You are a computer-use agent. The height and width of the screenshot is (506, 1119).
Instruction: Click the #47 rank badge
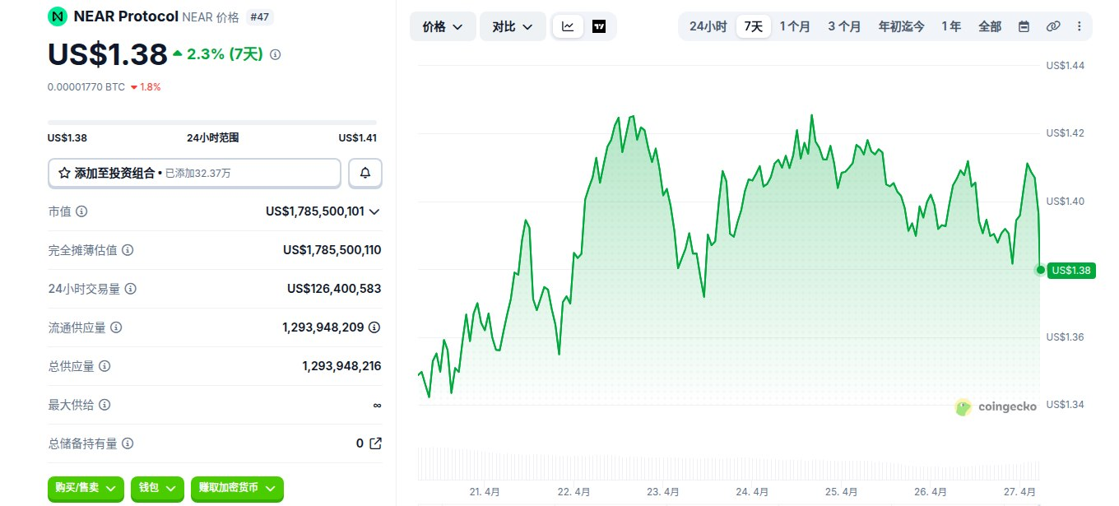tap(260, 16)
